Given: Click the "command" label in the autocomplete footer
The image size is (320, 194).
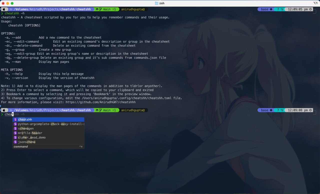Looking at the screenshot, I should [x=21, y=147].
